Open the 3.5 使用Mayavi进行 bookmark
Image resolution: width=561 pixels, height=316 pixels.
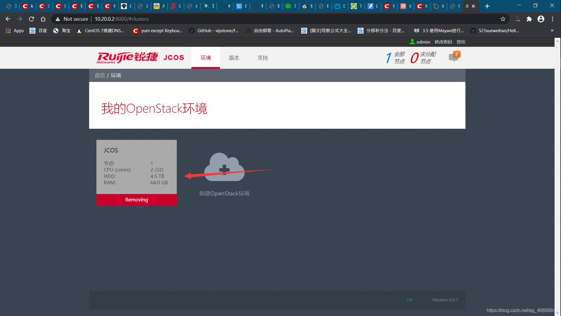point(439,31)
